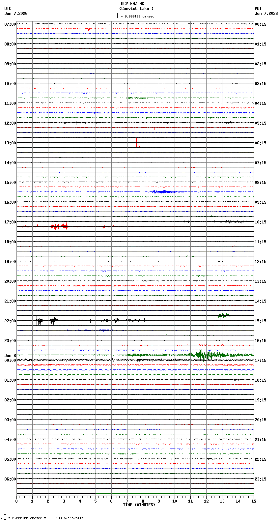Click the 15:15 PDT time label
The width and height of the screenshot is (280, 522).
point(261,321)
